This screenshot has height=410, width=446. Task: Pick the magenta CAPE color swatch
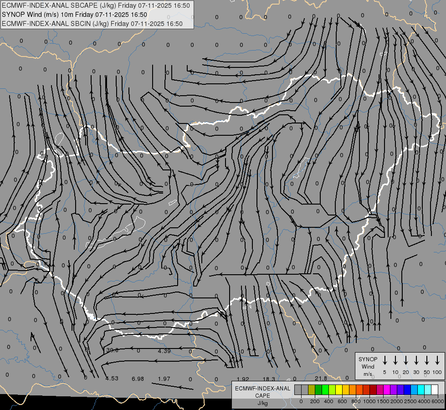(x=387, y=389)
